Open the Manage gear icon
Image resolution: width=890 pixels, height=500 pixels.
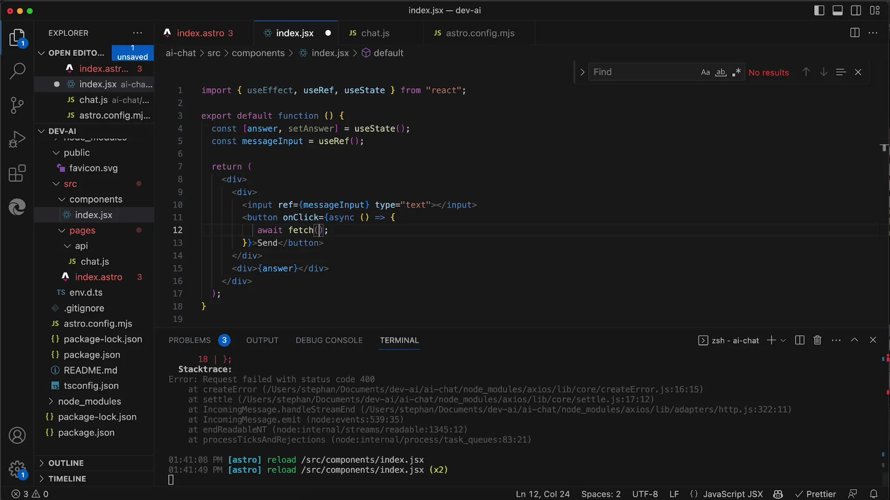tap(17, 469)
